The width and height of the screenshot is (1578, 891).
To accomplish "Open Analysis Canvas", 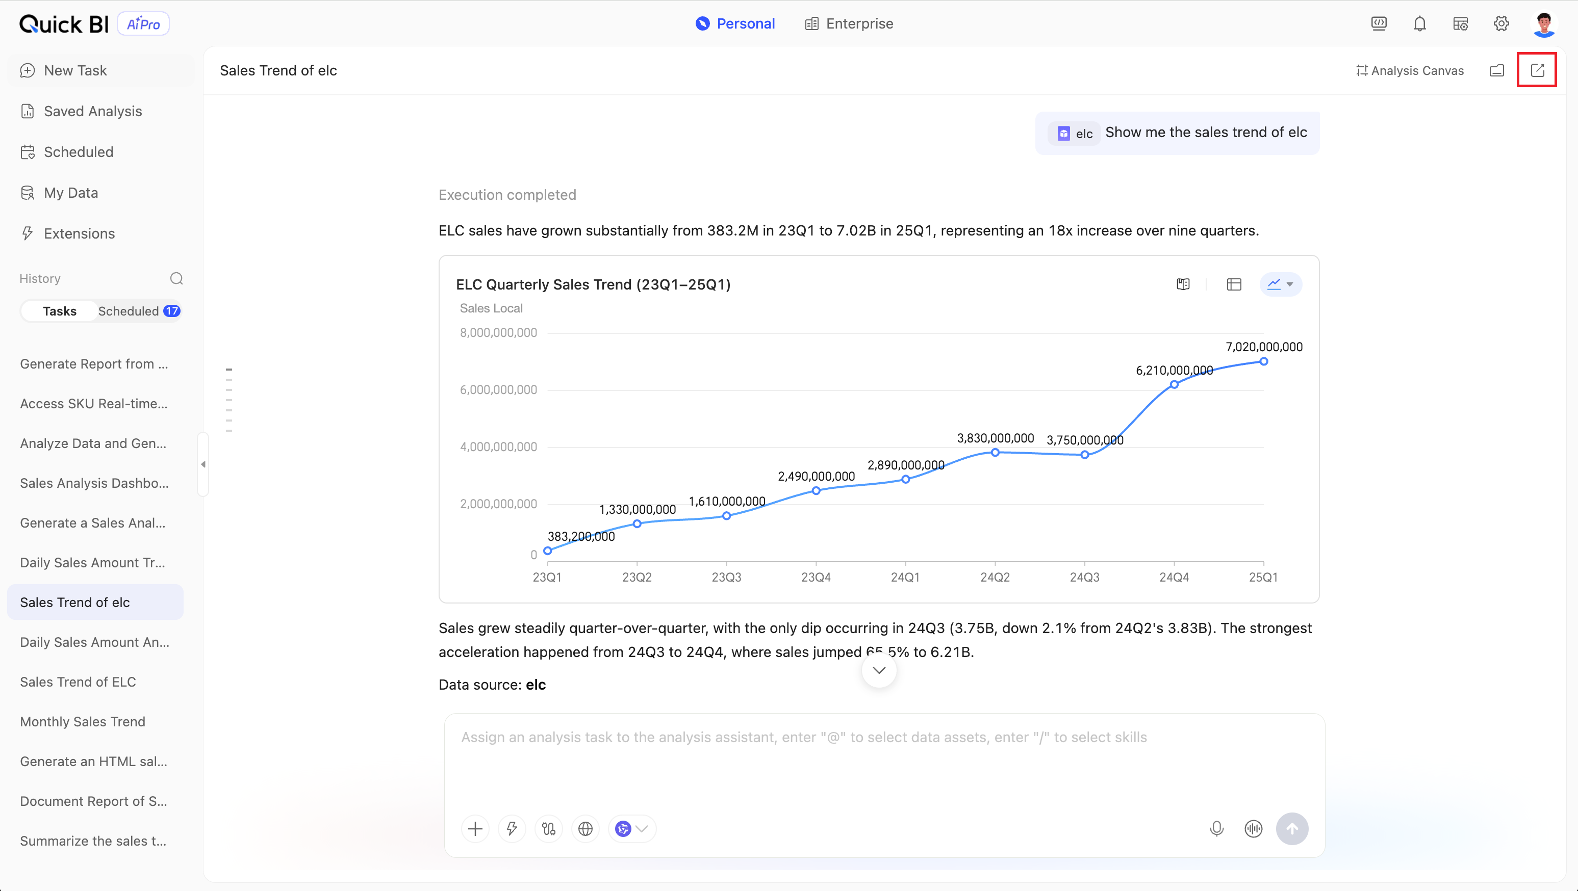I will 1410,70.
